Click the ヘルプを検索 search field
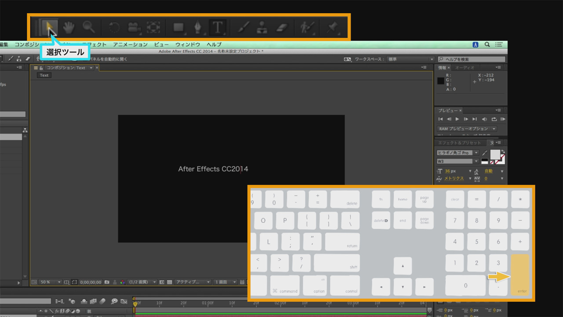 [x=471, y=59]
